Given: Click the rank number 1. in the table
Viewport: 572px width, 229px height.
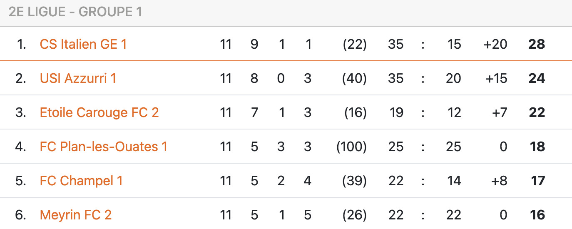Looking at the screenshot, I should click(x=22, y=44).
